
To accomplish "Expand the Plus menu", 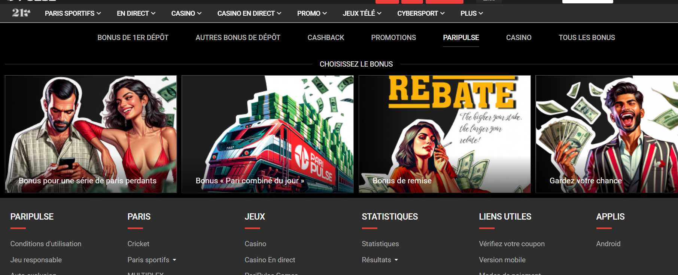I will [471, 13].
